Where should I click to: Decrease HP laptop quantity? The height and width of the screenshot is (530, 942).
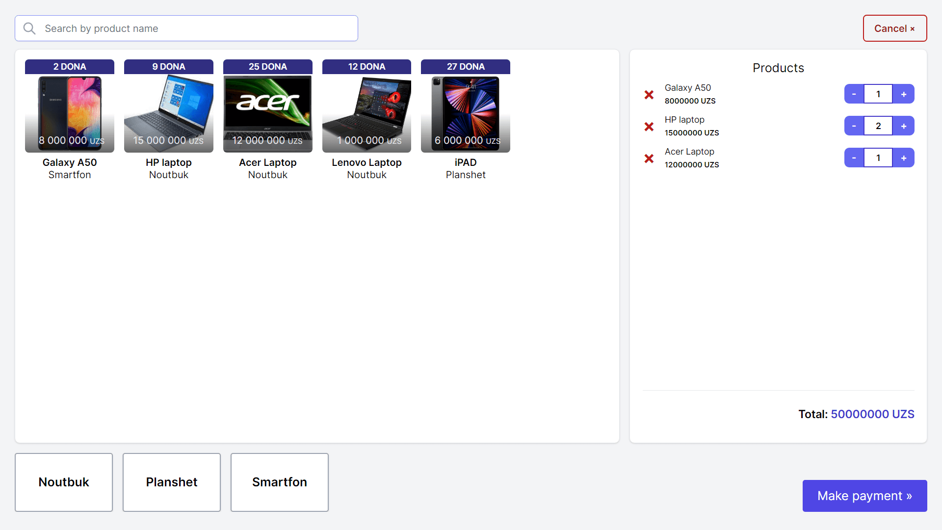(854, 126)
